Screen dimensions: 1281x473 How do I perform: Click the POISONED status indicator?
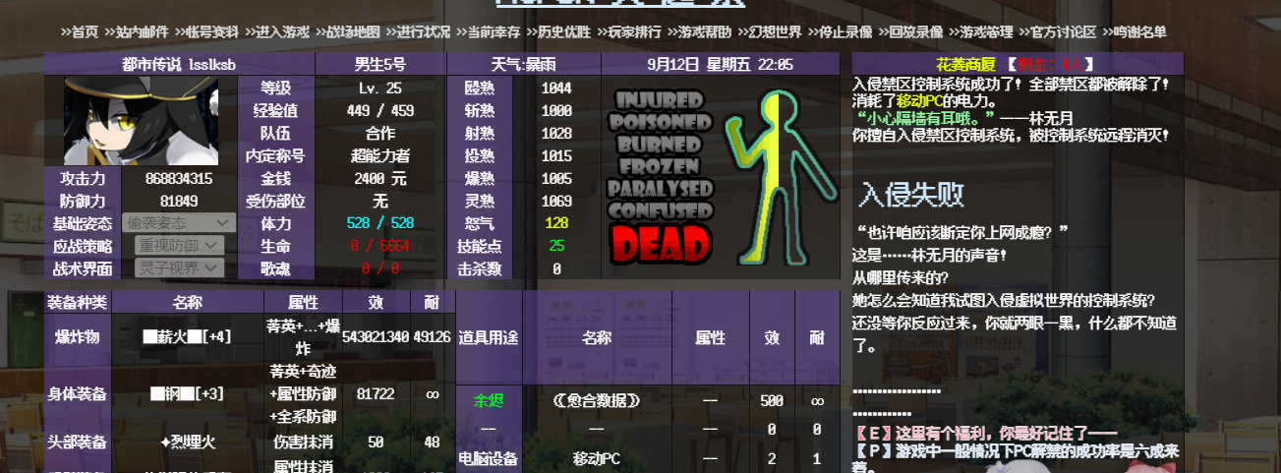tap(659, 122)
